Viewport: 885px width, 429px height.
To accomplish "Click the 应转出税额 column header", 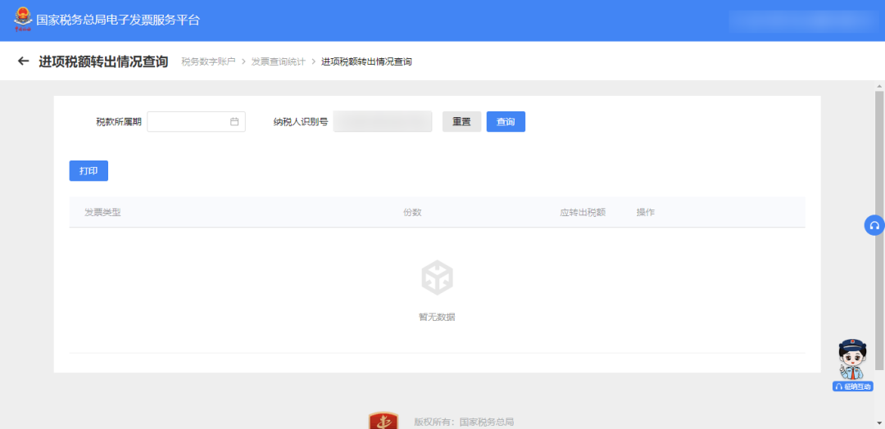I will [x=583, y=213].
